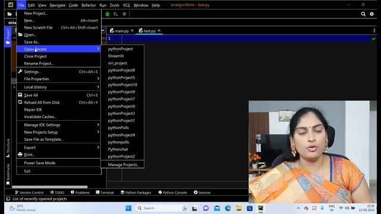This screenshot has height=214, width=381.
Task: Open the Structure tool window
Action: (x=8, y=148)
